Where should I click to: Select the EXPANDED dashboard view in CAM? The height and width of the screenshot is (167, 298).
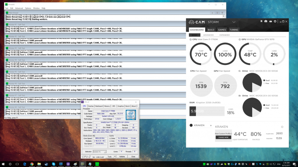[225, 35]
